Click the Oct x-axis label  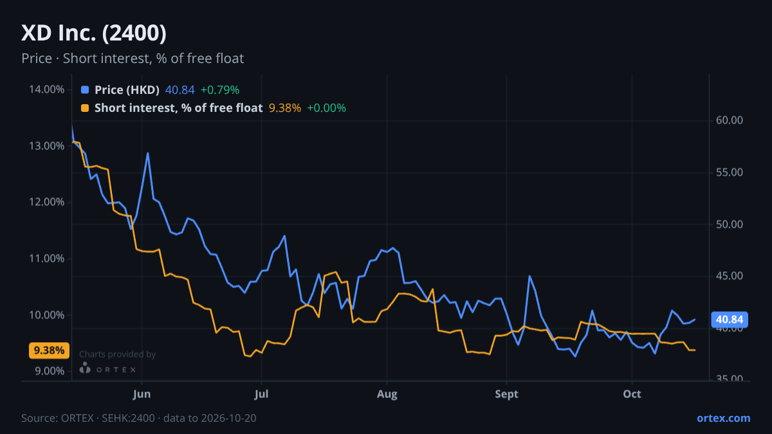632,394
